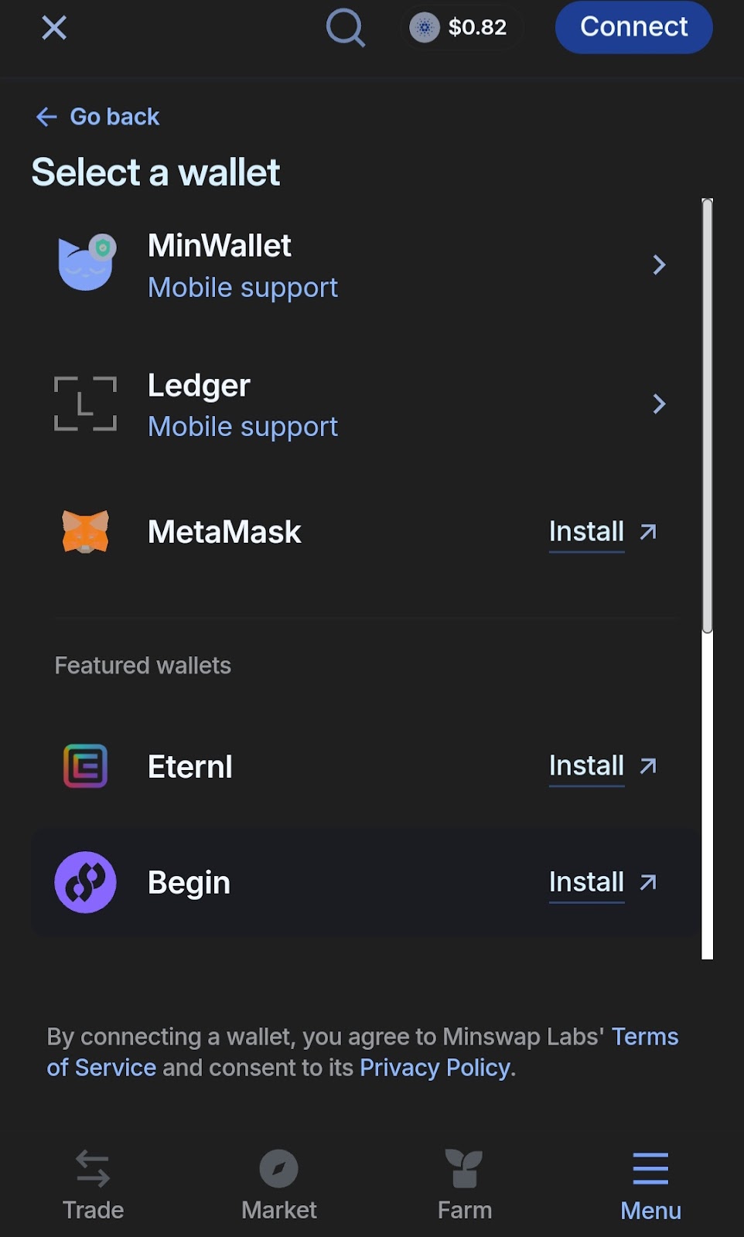
Task: Open the Privacy Policy link
Action: tap(435, 1068)
